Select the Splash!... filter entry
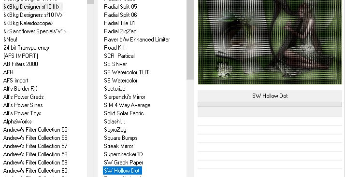345x177 pixels. [115, 122]
